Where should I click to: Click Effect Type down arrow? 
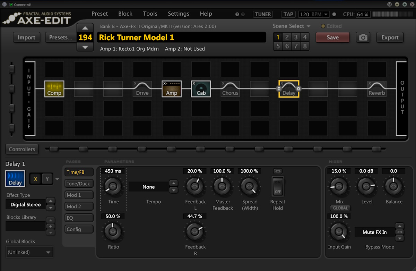point(51,208)
